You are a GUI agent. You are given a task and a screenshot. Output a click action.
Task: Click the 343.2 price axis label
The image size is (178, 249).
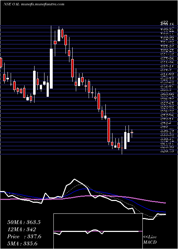166,123
